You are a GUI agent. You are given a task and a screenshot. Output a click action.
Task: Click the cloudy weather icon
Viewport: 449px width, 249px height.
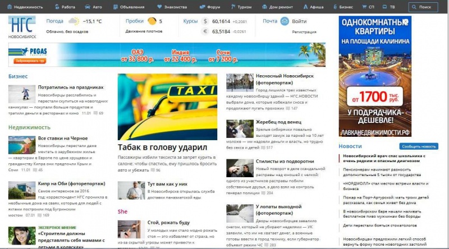click(x=74, y=21)
